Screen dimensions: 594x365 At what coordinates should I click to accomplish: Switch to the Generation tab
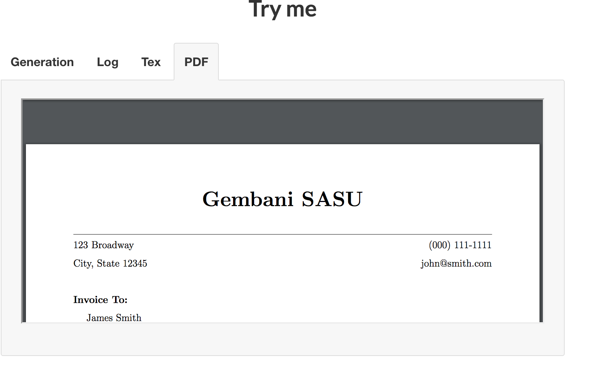coord(42,62)
